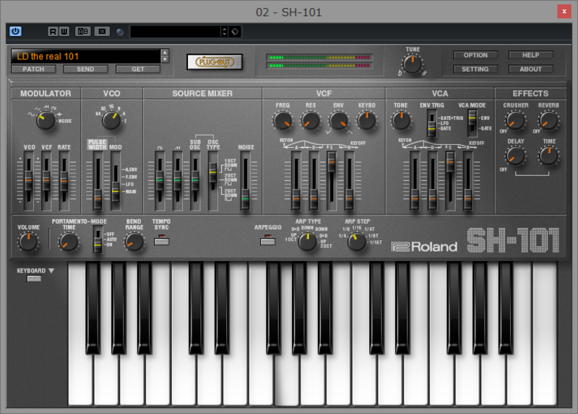Click the Modulator VCF depth slider
This screenshot has height=414, width=578.
point(46,181)
